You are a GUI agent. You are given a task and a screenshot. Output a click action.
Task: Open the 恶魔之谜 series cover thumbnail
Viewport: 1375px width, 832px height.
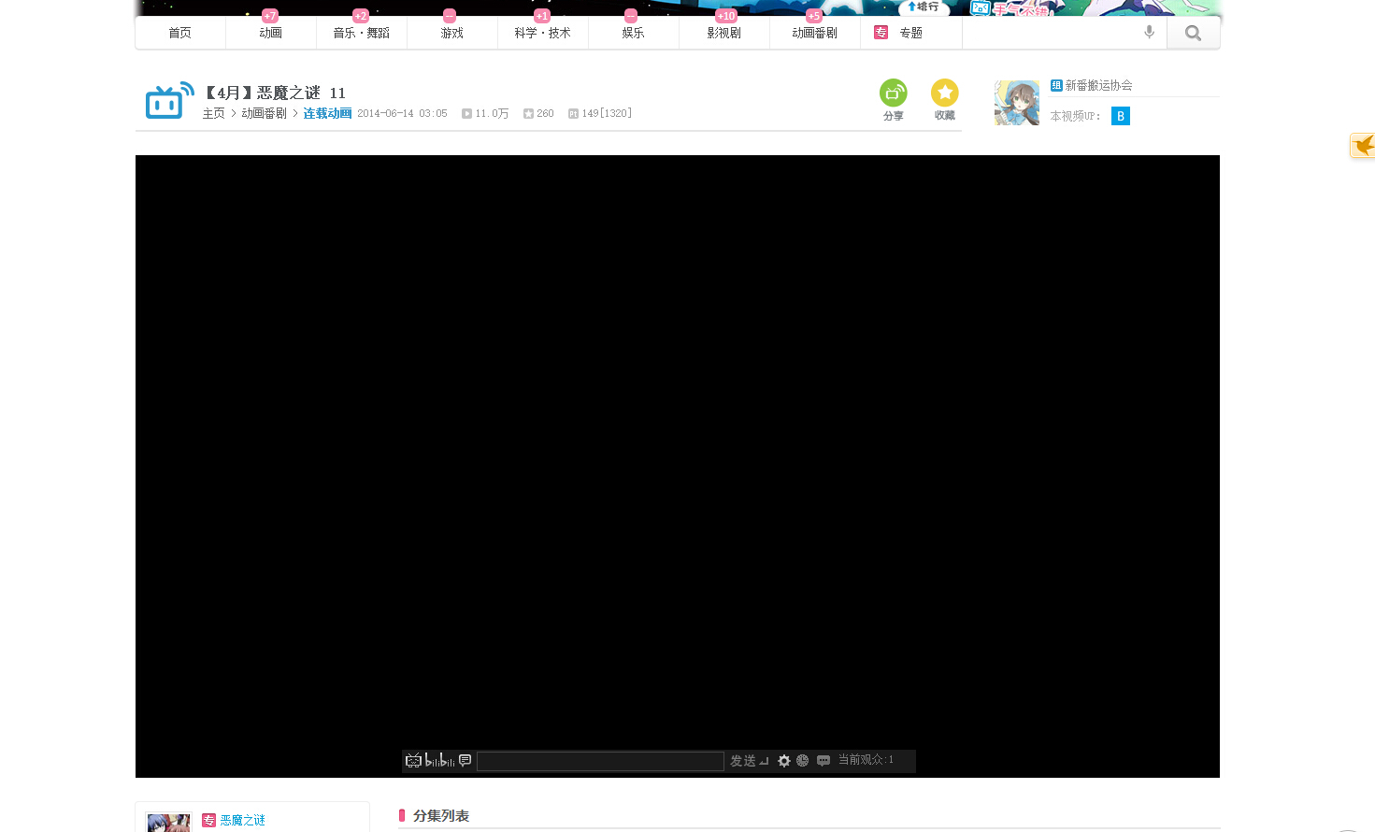click(169, 823)
